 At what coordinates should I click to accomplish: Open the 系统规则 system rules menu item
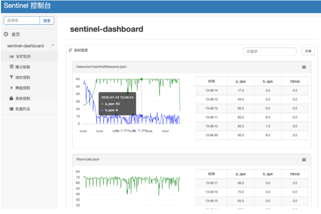(x=29, y=98)
